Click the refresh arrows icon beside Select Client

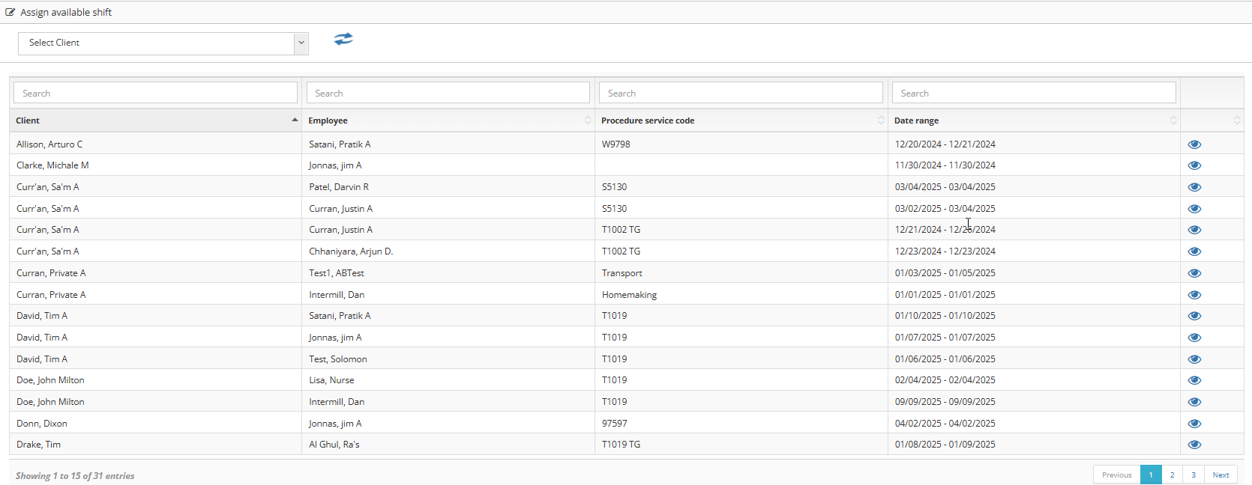343,39
